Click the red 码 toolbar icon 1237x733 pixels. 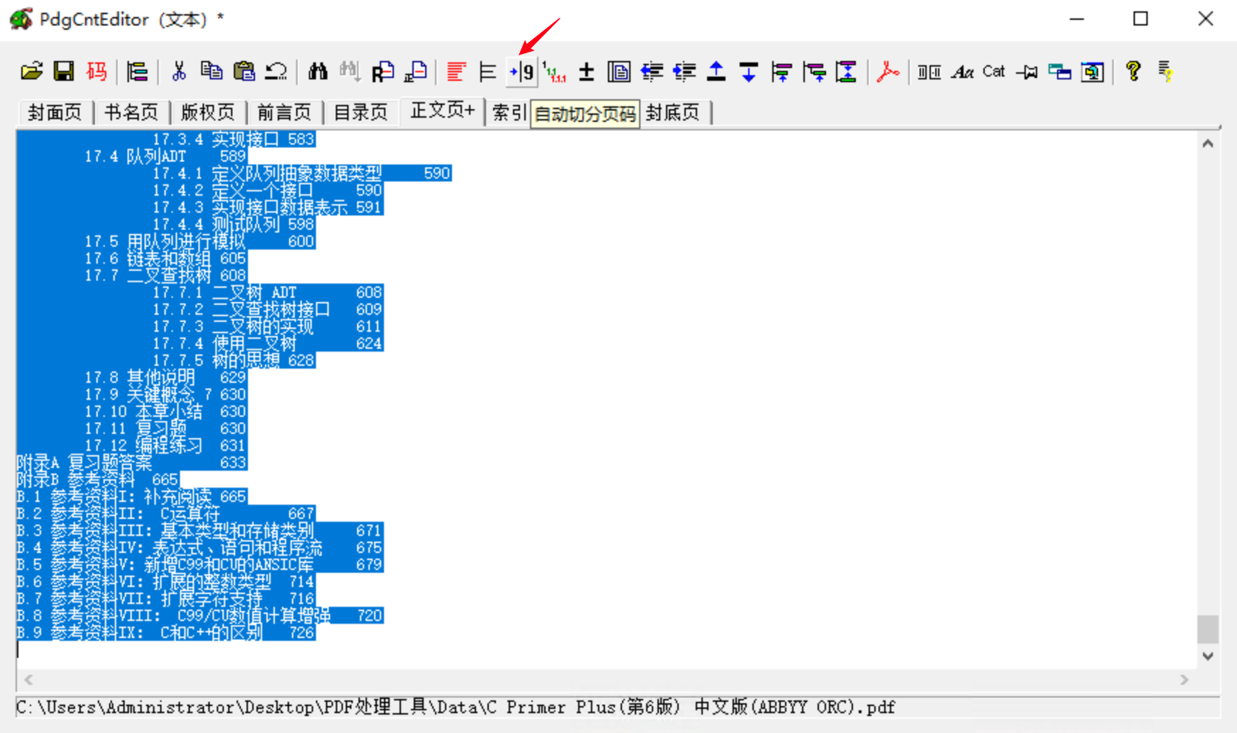coord(97,72)
